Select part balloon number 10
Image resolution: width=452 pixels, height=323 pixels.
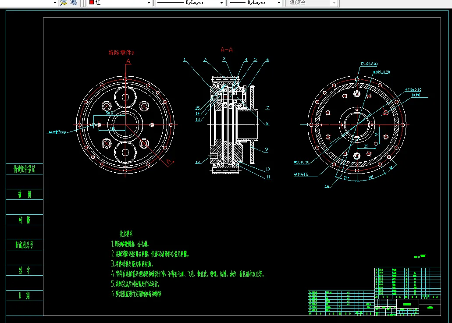click(268, 169)
